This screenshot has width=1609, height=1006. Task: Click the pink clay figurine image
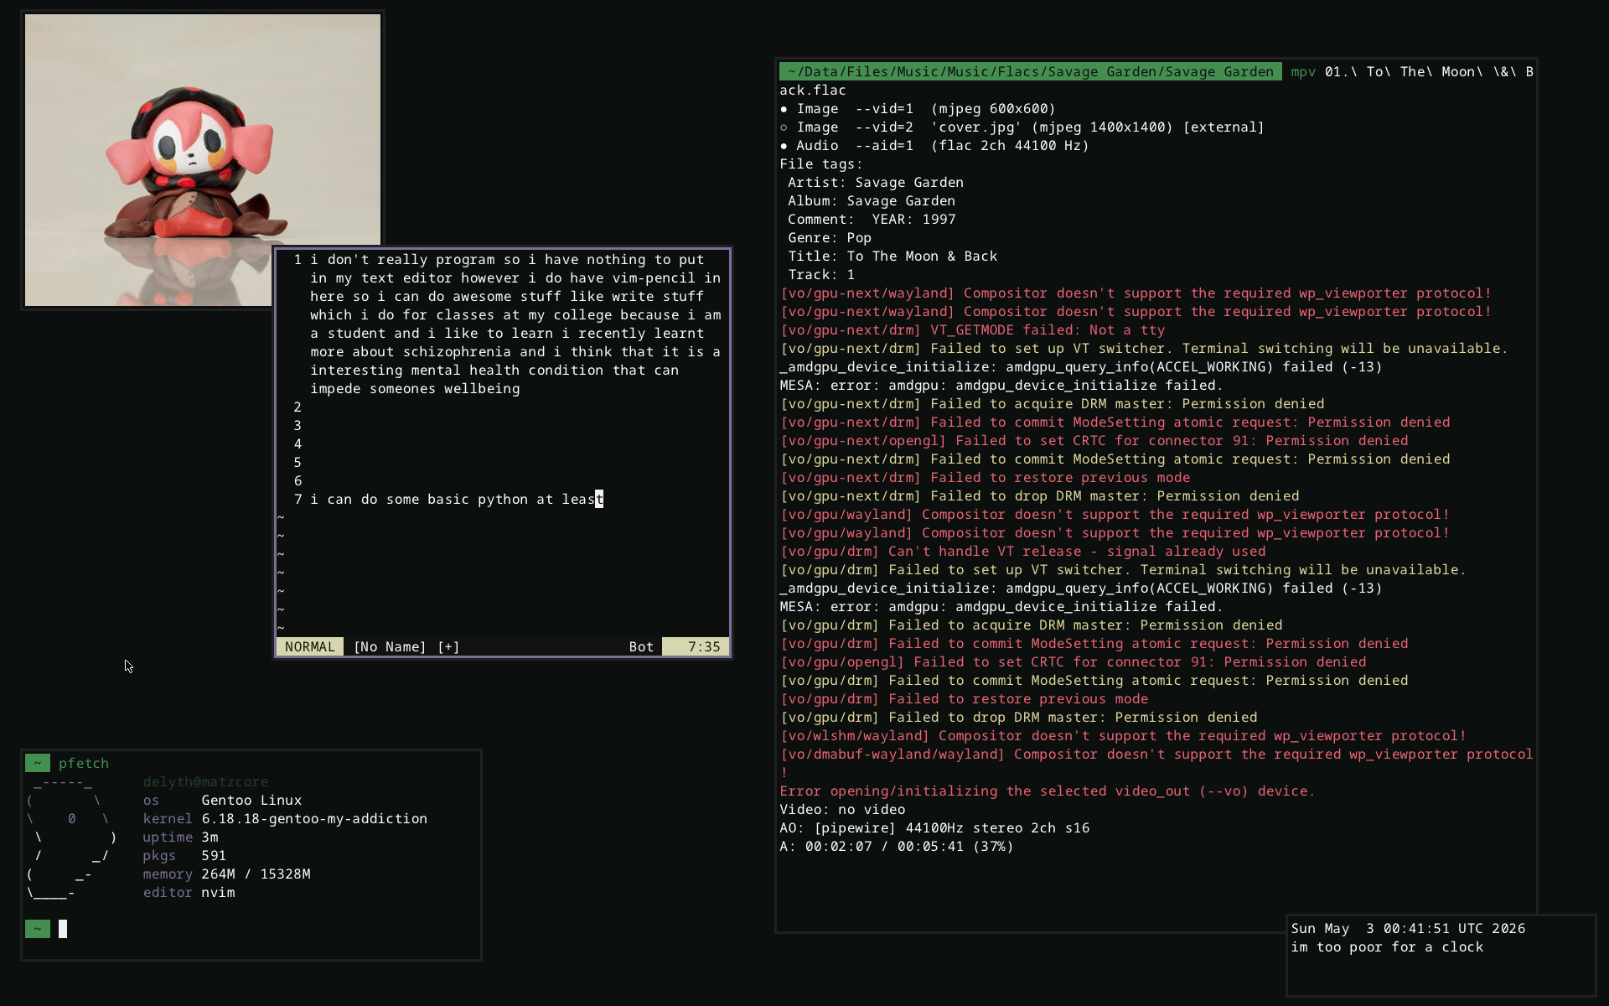tap(202, 159)
